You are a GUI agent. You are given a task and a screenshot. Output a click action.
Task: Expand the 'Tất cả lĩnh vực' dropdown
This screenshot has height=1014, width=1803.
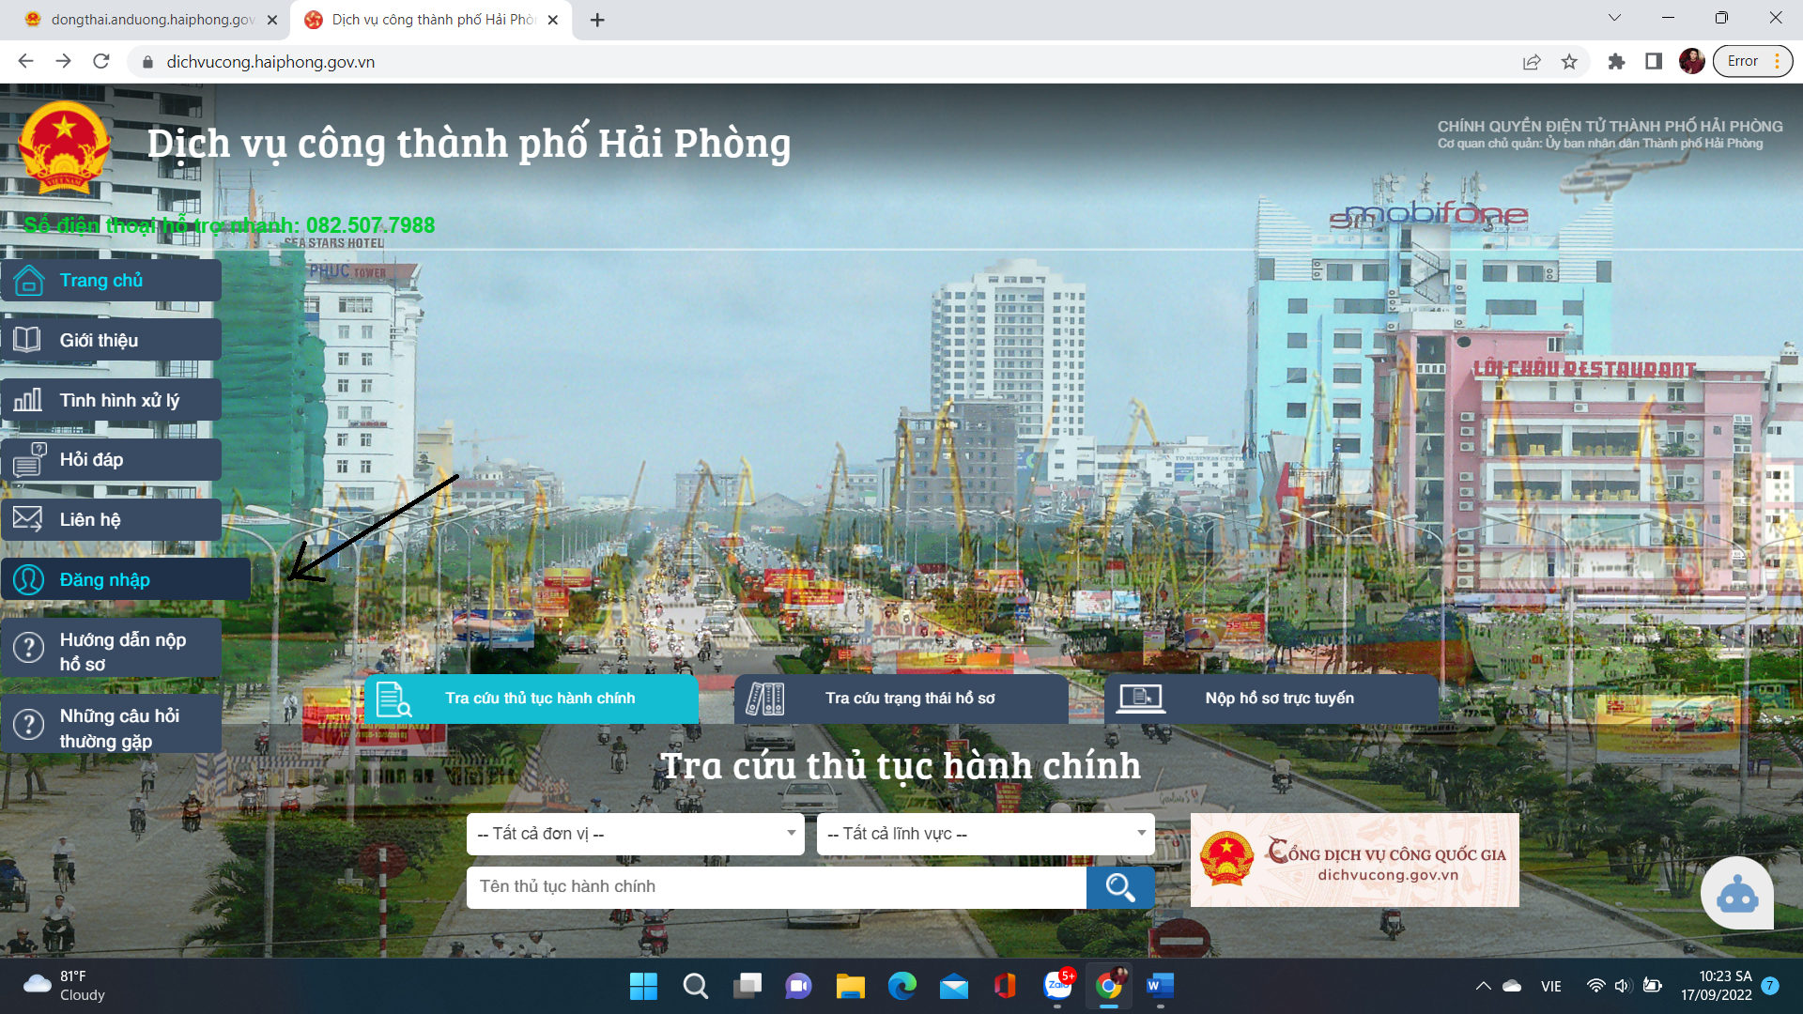pyautogui.click(x=985, y=834)
